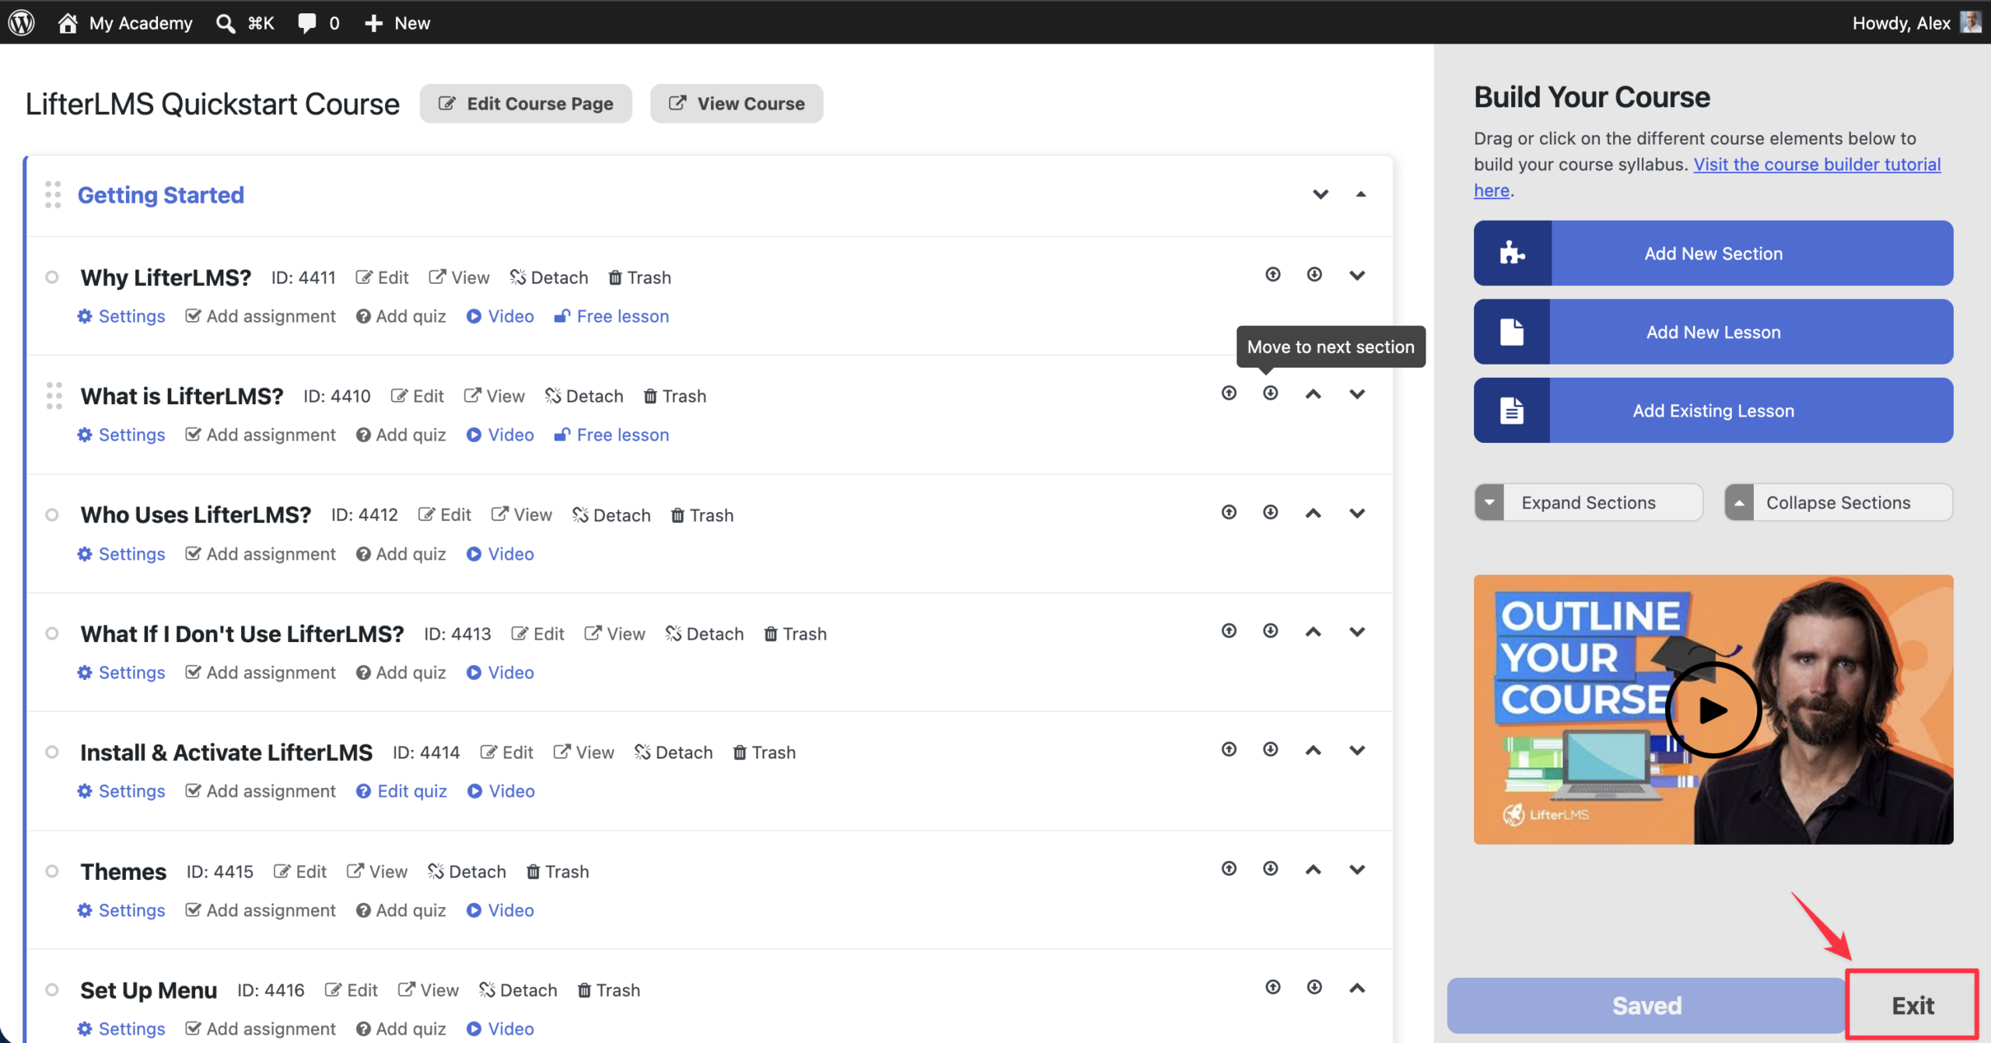Open Settings for Why LifterLMS?
This screenshot has width=1991, height=1043.
point(121,316)
